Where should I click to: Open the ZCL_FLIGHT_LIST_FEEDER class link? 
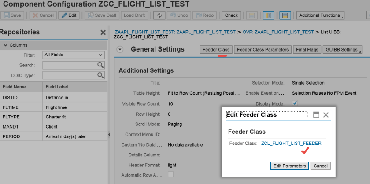tap(291, 143)
